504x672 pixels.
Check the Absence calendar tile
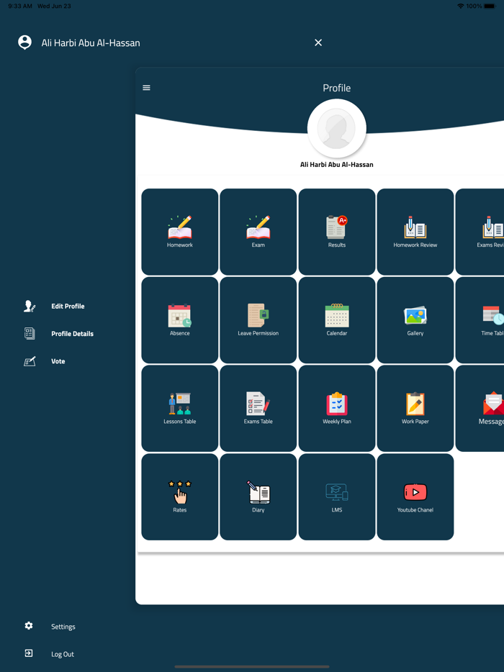tap(179, 320)
